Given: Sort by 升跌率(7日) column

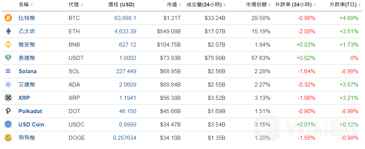Looking at the screenshot, I should (343, 5).
